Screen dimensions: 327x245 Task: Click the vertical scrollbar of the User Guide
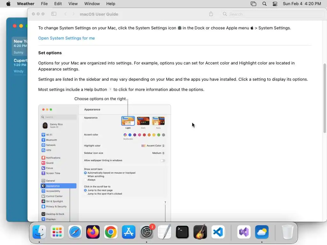pyautogui.click(x=324, y=98)
